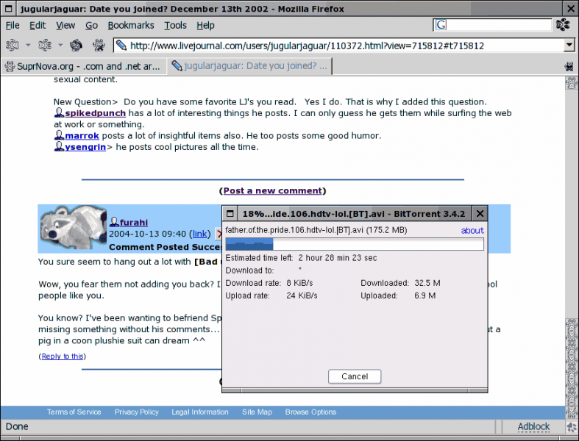Click the BitTorrent download progress bar
This screenshot has width=579, height=441.
[355, 244]
